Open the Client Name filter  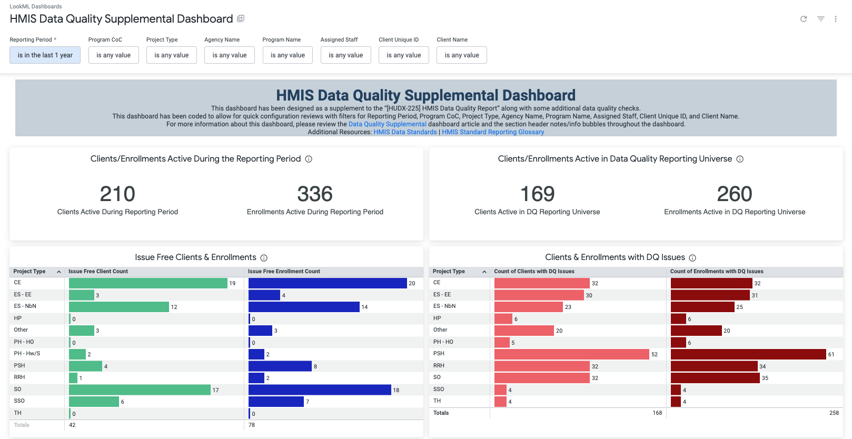pyautogui.click(x=461, y=55)
